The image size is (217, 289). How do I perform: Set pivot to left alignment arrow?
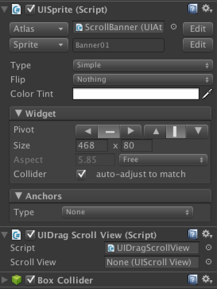coord(87,131)
